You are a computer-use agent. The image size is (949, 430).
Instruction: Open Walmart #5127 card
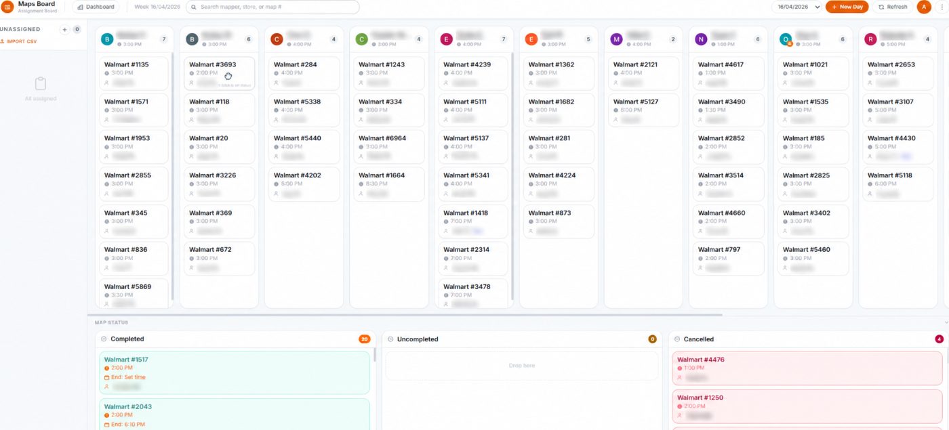(x=643, y=110)
